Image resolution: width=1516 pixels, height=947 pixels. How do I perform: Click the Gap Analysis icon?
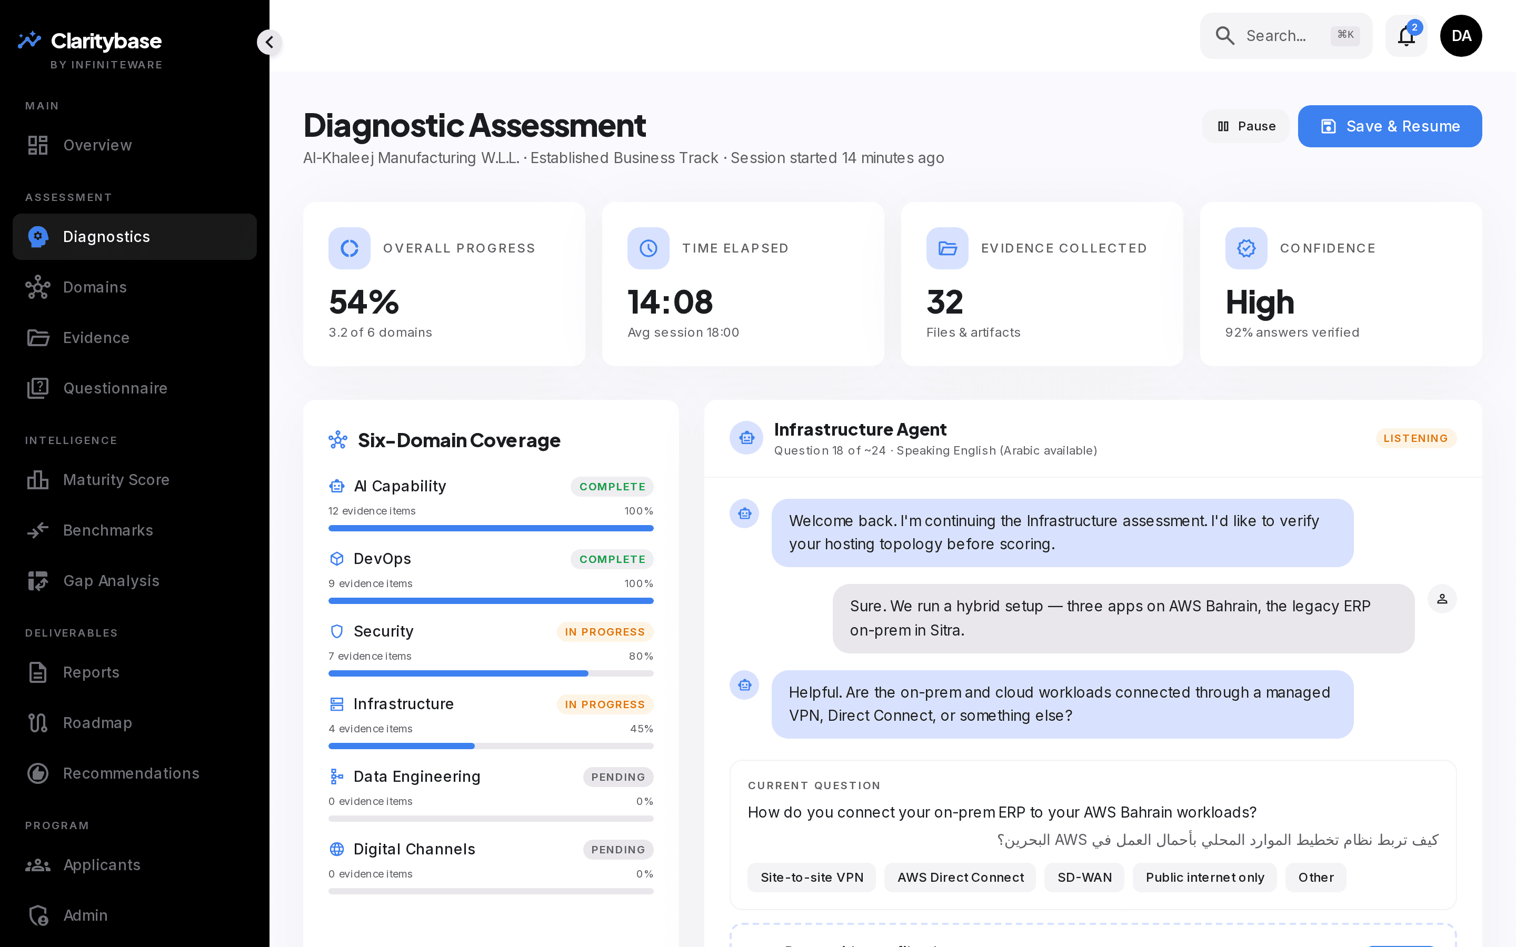pos(37,581)
